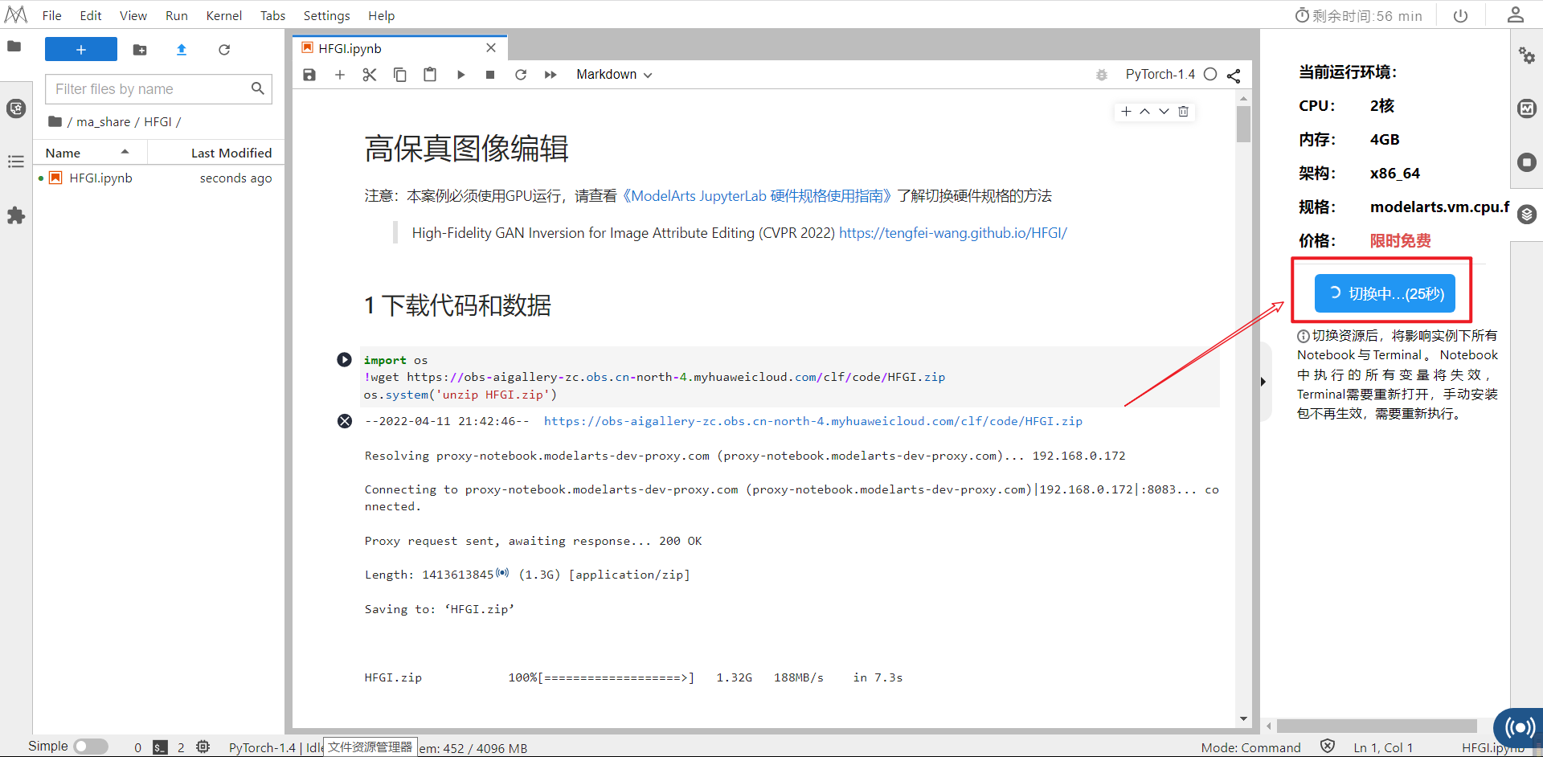The image size is (1543, 757).
Task: Open the Settings menu
Action: tap(327, 15)
